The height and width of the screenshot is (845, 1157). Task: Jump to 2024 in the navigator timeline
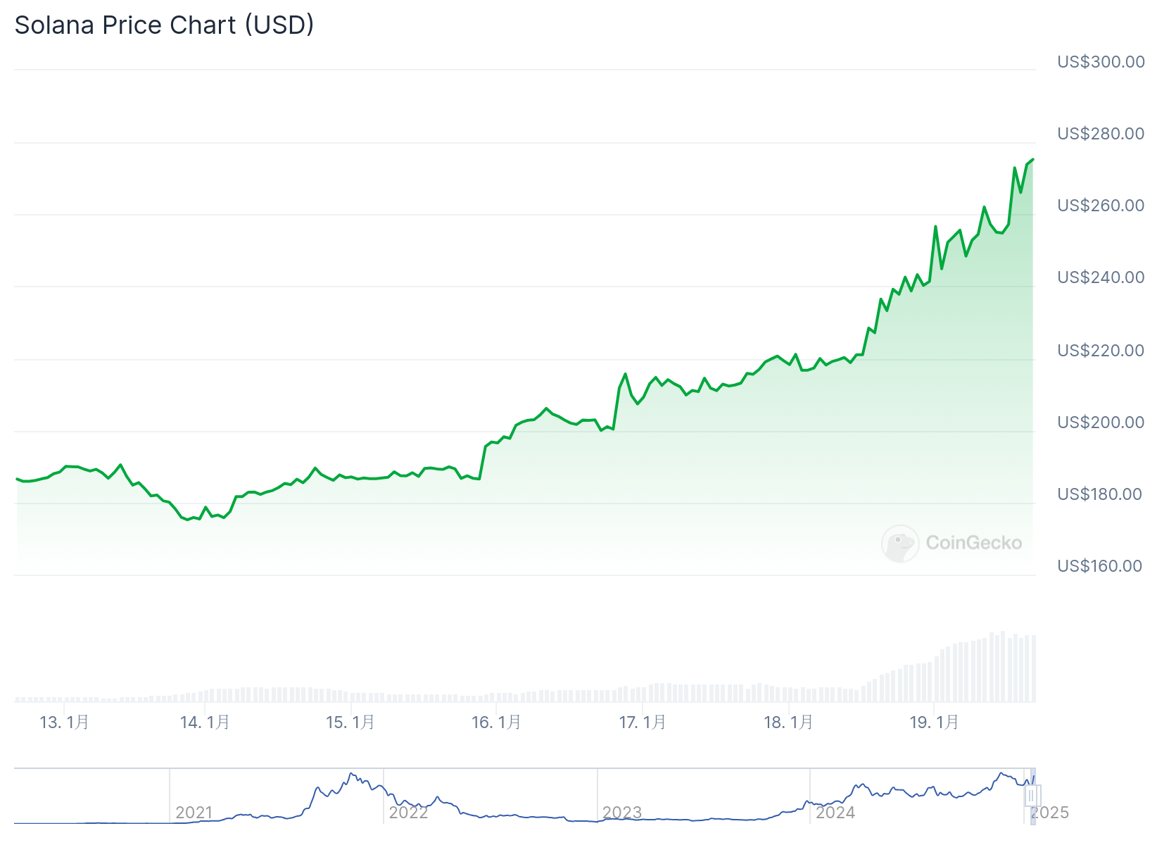(835, 813)
